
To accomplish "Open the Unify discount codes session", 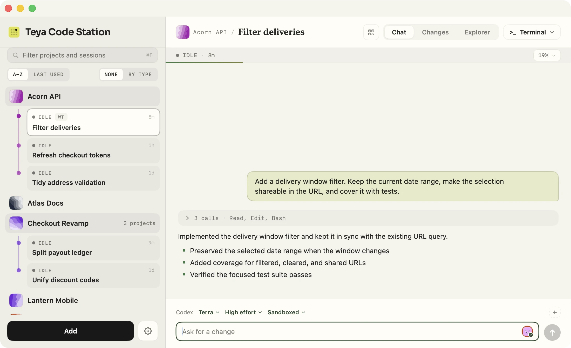I will tap(93, 275).
